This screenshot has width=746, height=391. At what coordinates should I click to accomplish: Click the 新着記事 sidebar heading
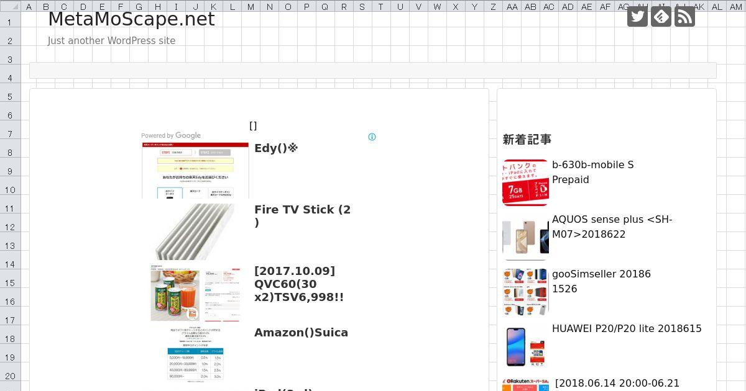click(527, 140)
